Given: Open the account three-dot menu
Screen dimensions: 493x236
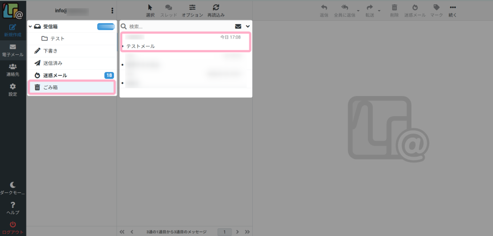Looking at the screenshot, I should point(112,11).
